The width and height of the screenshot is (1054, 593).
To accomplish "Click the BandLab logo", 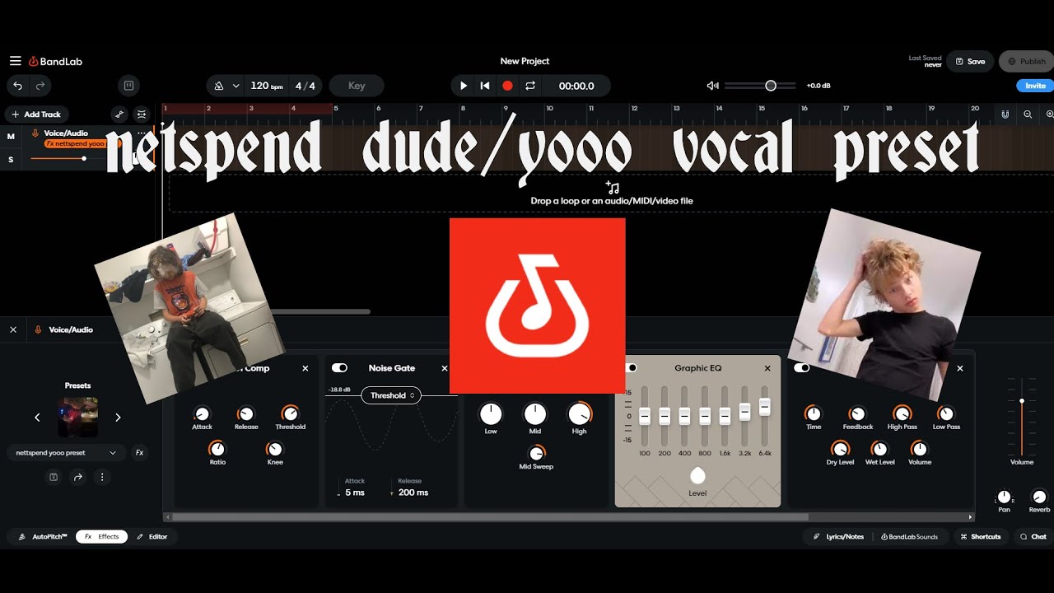I will (x=56, y=61).
